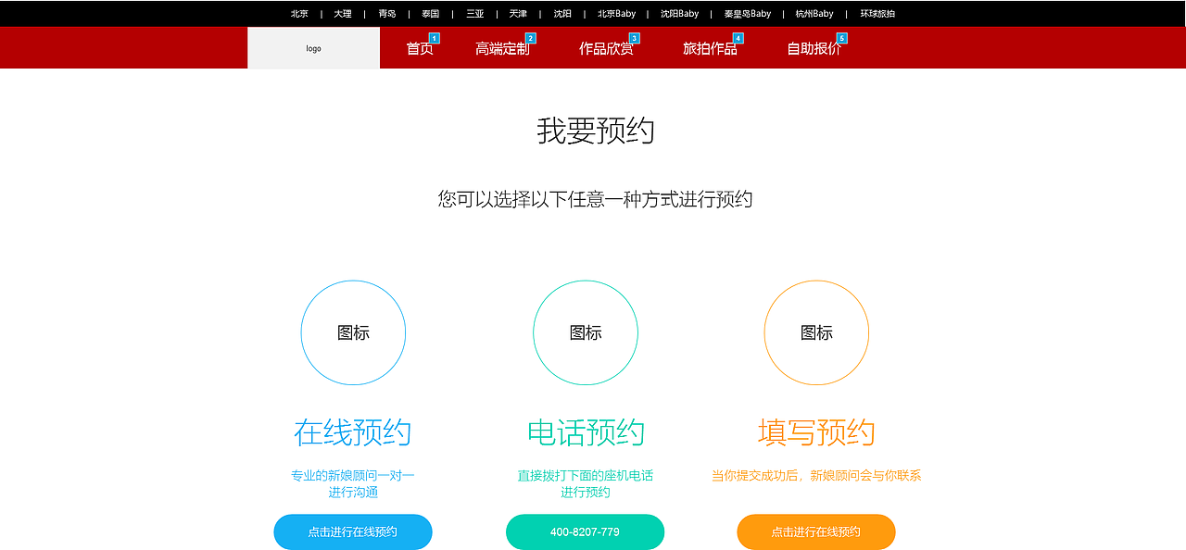Open the 北京Baby link
This screenshot has width=1186, height=550.
617,13
